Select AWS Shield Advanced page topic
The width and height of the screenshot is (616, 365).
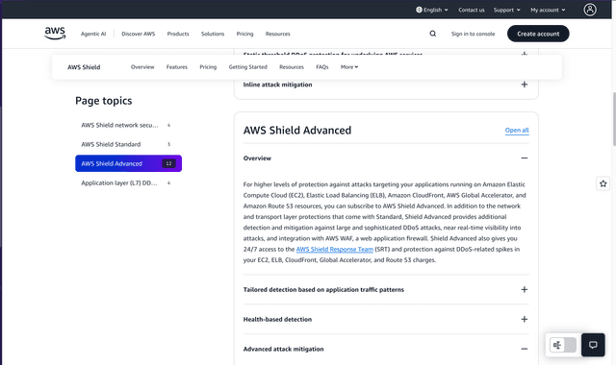[128, 163]
